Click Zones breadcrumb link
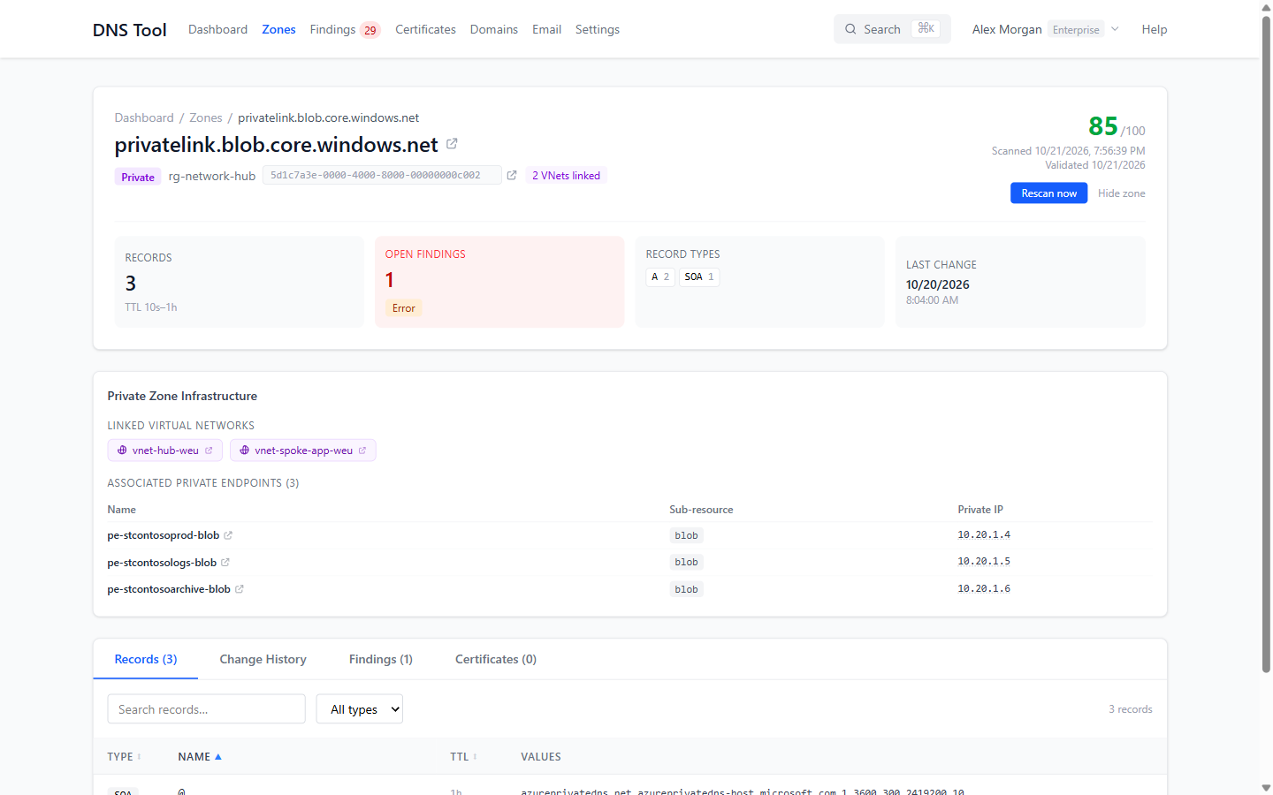The height and width of the screenshot is (795, 1273). point(206,117)
